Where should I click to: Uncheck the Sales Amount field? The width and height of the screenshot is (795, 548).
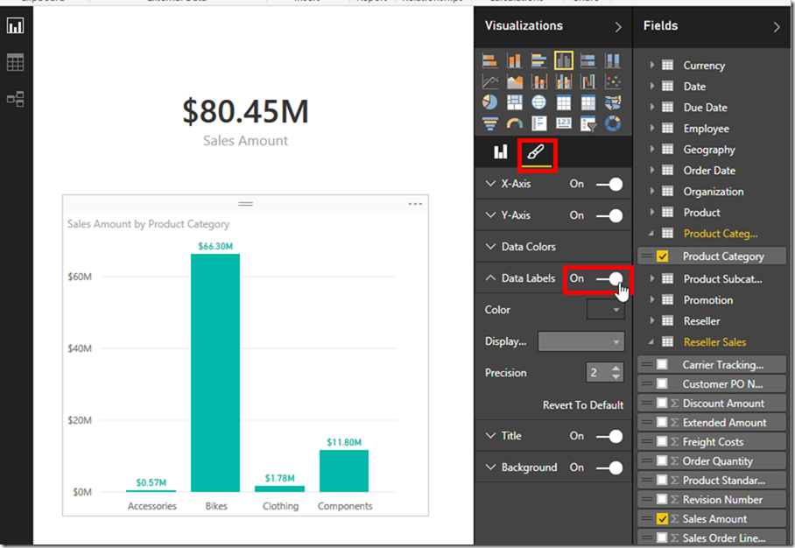click(x=662, y=518)
